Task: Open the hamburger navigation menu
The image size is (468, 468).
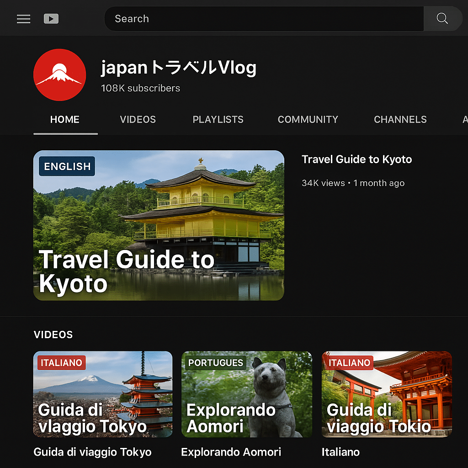Action: coord(23,19)
